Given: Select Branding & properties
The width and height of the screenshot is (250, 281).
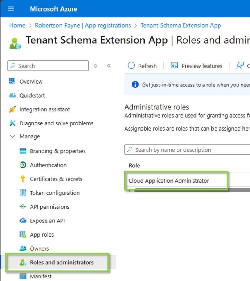Looking at the screenshot, I should pos(58,151).
